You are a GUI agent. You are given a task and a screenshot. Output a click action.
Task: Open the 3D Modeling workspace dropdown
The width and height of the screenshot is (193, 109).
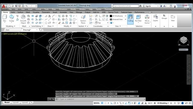[x=163, y=103]
